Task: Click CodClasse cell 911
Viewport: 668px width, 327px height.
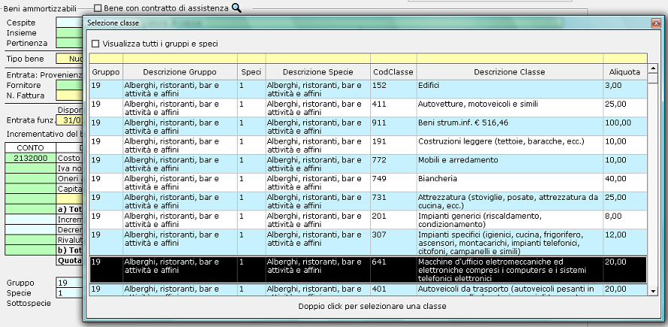Action: pyautogui.click(x=393, y=127)
